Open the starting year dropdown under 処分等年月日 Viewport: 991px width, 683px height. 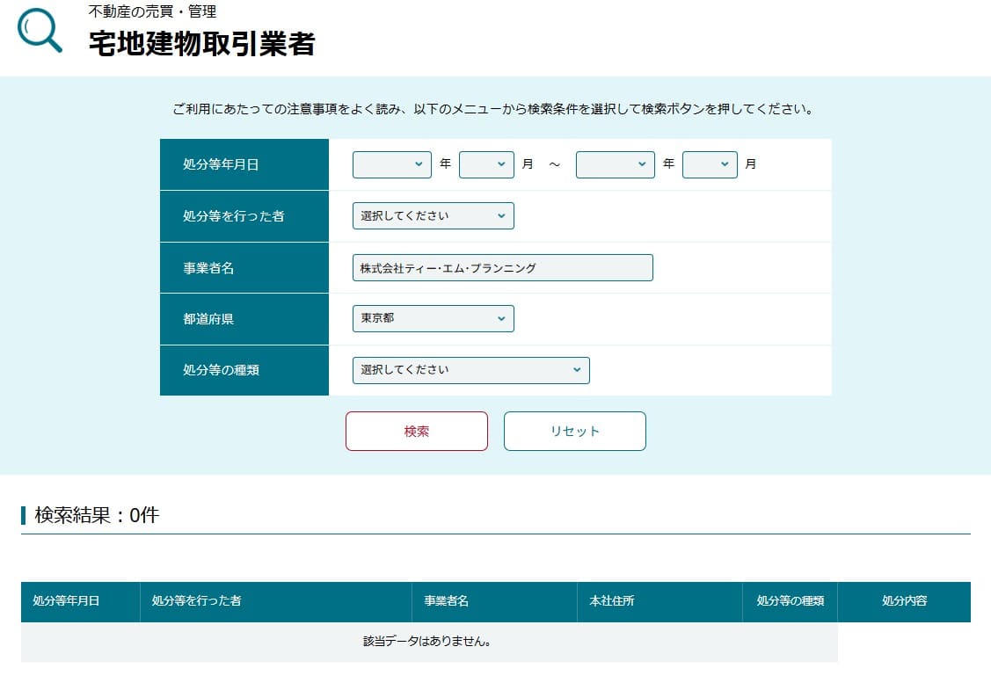pos(392,163)
